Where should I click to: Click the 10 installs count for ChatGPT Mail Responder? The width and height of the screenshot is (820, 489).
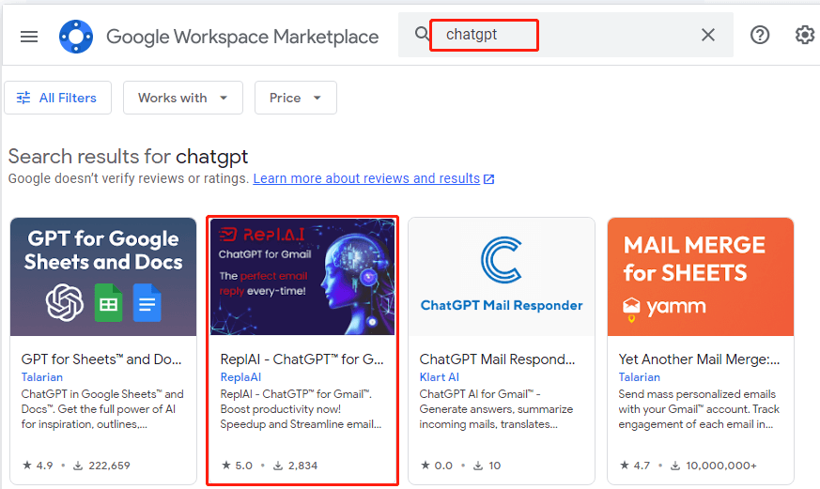487,466
